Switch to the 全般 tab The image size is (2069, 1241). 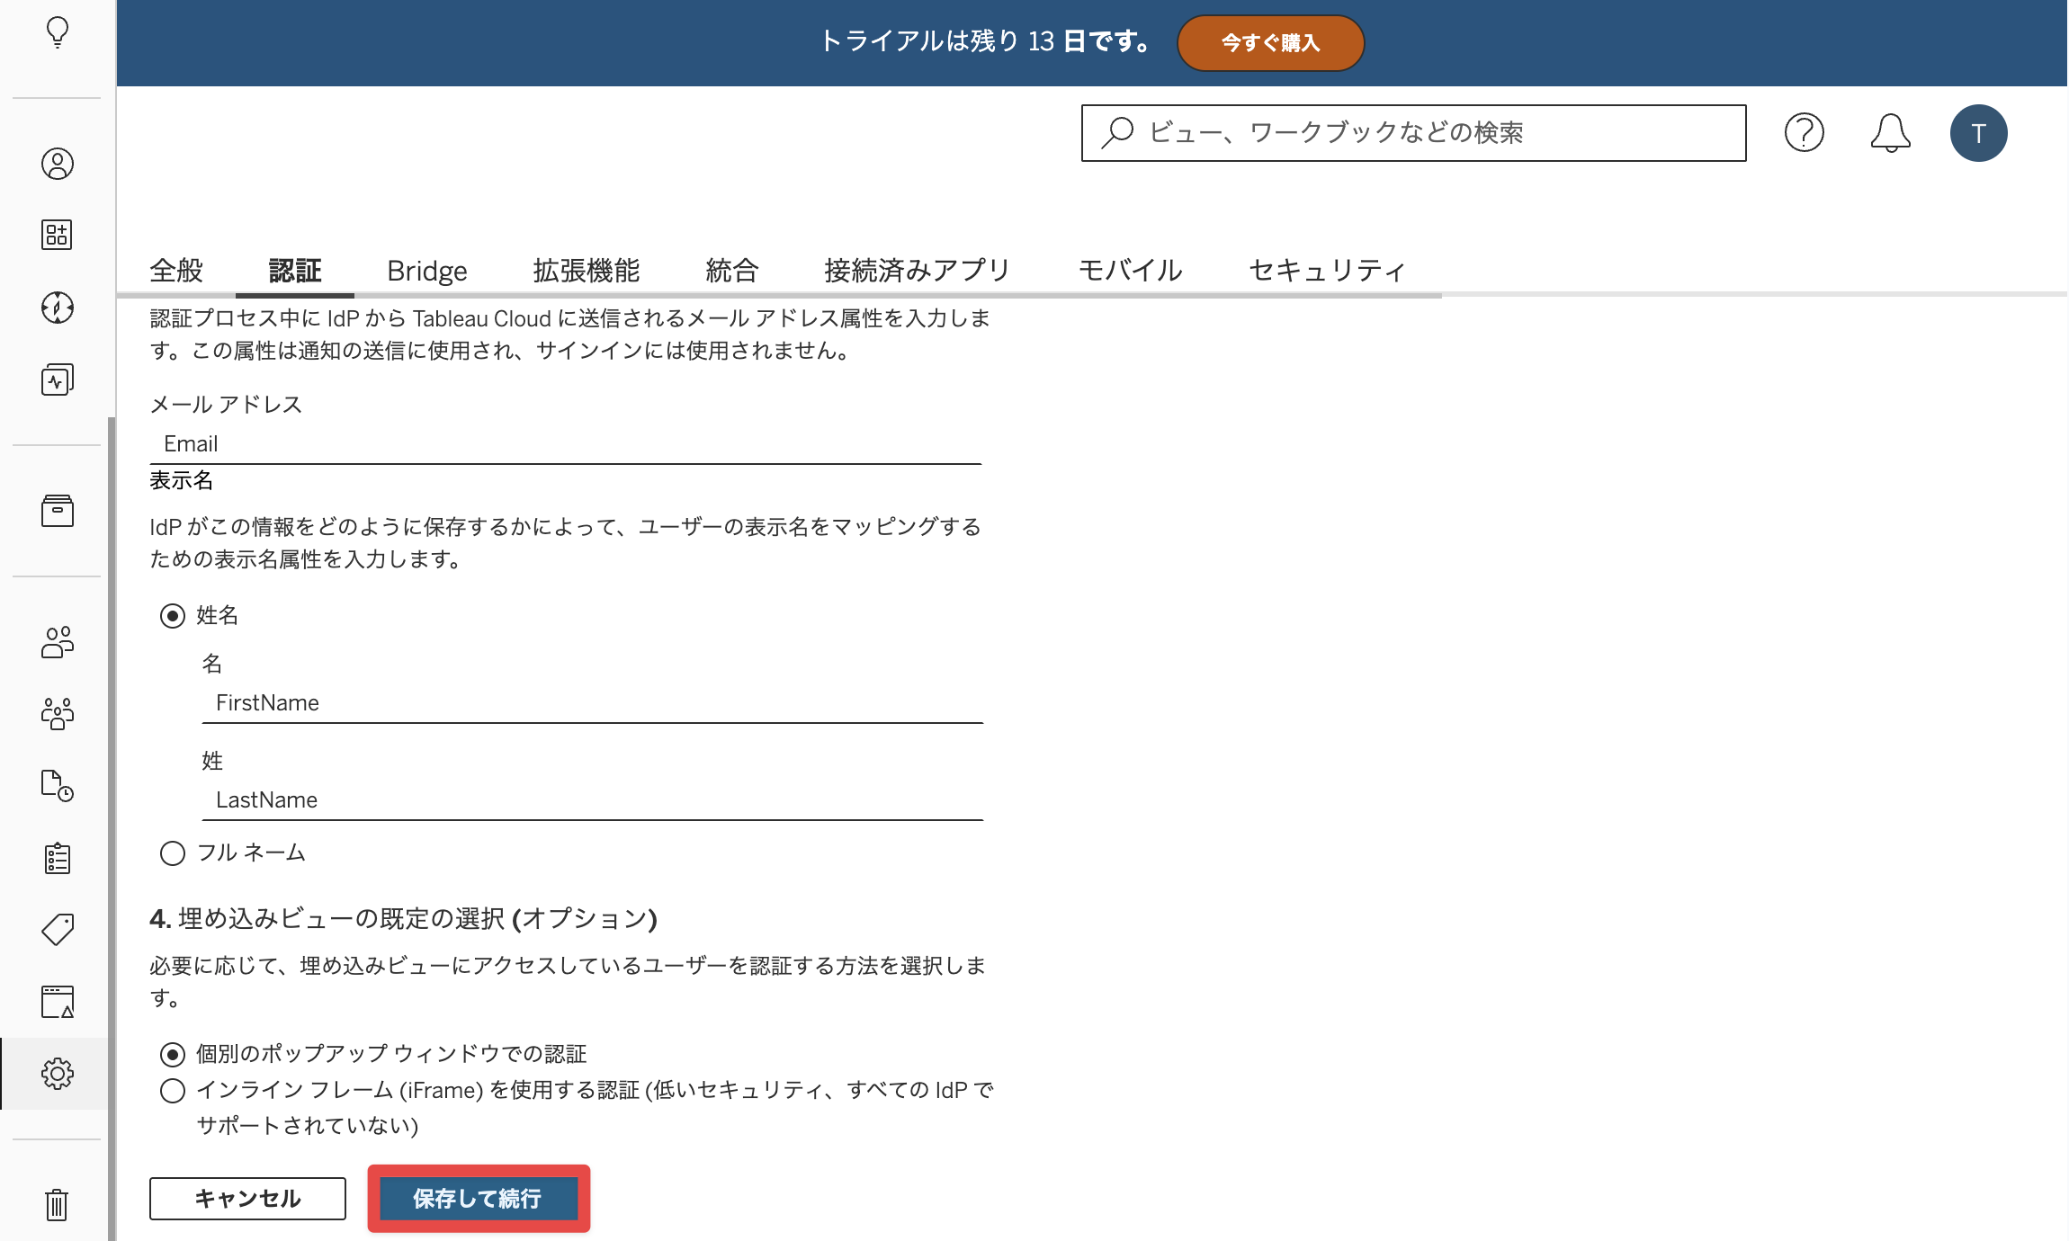tap(176, 270)
